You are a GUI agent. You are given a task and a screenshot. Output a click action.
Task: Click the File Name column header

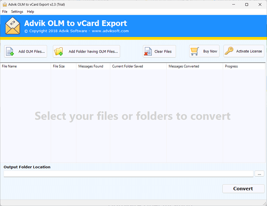tap(26, 66)
